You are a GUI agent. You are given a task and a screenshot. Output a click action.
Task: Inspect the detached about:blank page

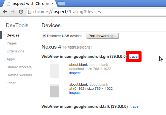click(75, 73)
